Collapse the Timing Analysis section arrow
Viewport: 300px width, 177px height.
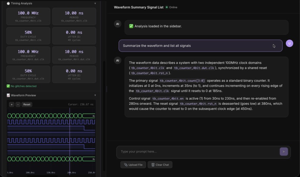tap(95, 3)
